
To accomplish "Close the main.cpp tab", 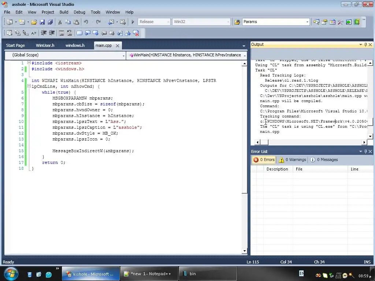I will [x=118, y=46].
